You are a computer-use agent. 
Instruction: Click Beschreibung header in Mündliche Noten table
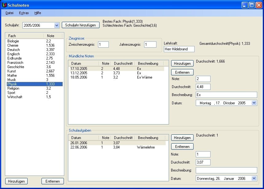[149, 64]
